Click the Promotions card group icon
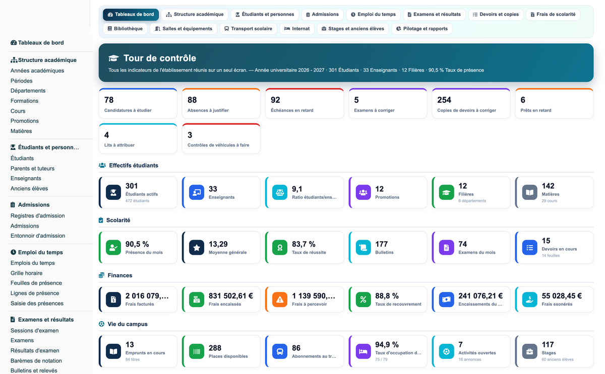The image size is (605, 374). click(x=363, y=192)
